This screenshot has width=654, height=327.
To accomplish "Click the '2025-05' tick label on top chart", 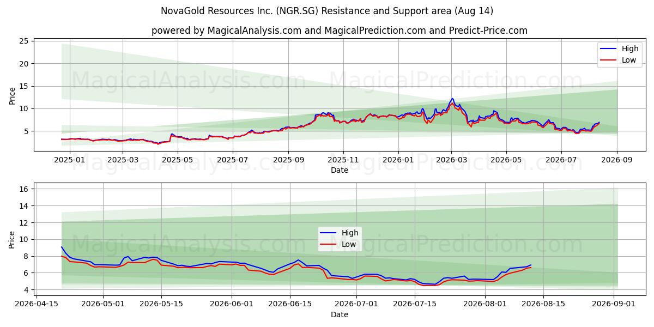I will 178,160.
